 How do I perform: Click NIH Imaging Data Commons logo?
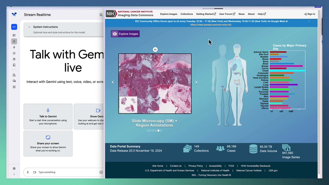point(130,14)
